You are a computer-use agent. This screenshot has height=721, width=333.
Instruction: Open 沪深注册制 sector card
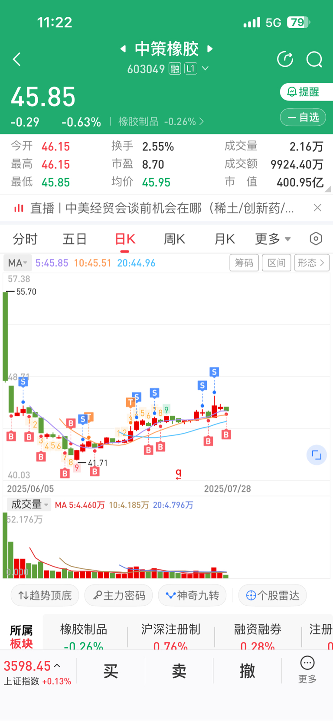pos(170,636)
